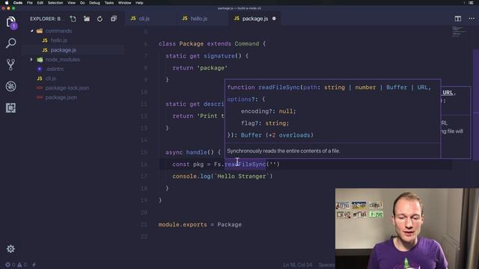The image size is (479, 269).
Task: Click 'class Package extends Command' line
Action: tap(213, 43)
